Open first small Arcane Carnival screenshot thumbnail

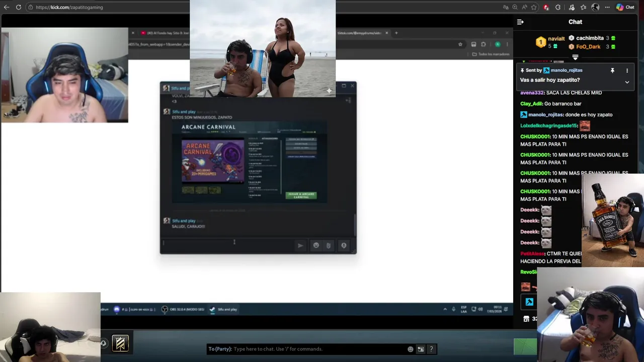tap(188, 190)
